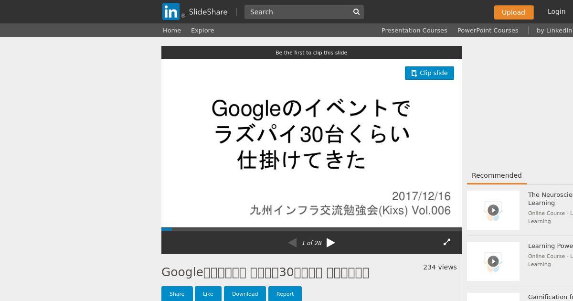The image size is (573, 301).
Task: Open the Gamification course title
Action: point(551,297)
